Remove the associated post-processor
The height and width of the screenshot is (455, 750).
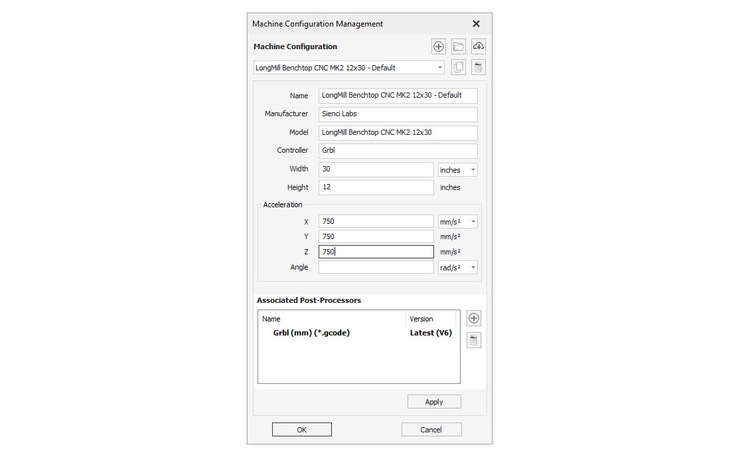(x=473, y=341)
